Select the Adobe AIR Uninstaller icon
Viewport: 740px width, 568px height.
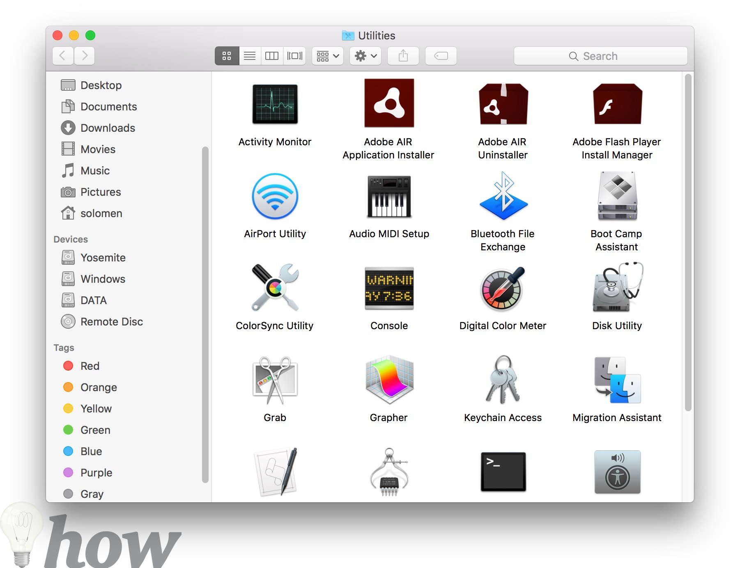click(503, 104)
